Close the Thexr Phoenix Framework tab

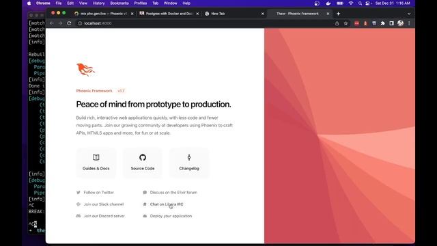tap(328, 14)
